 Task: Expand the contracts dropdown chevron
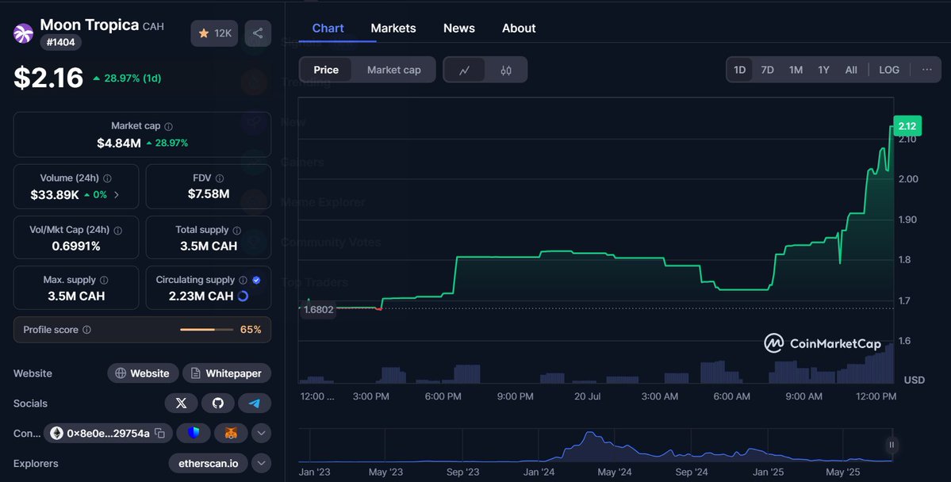pyautogui.click(x=262, y=433)
